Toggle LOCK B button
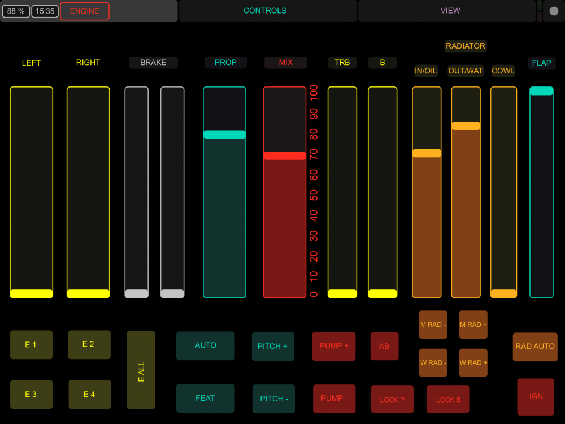The width and height of the screenshot is (565, 424). 448,400
